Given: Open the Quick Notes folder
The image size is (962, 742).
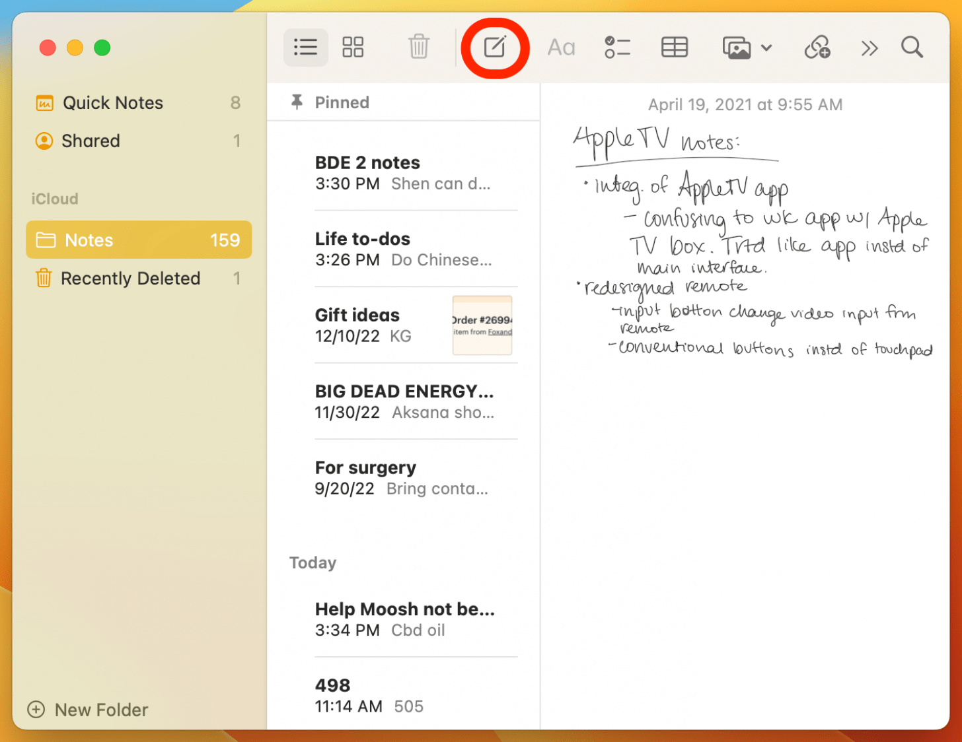Looking at the screenshot, I should (112, 102).
